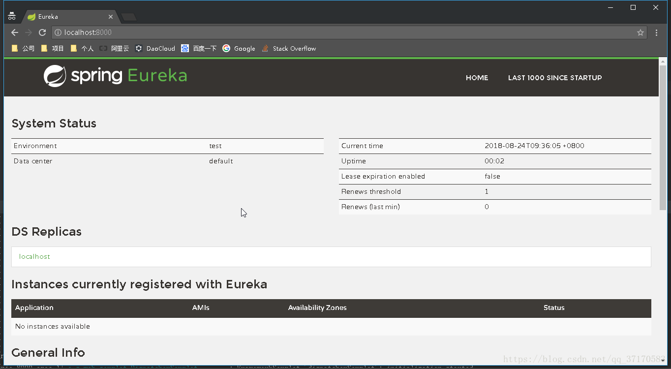Click the 'No instances available' row
Screen dimensions: 671x369
click(x=331, y=326)
